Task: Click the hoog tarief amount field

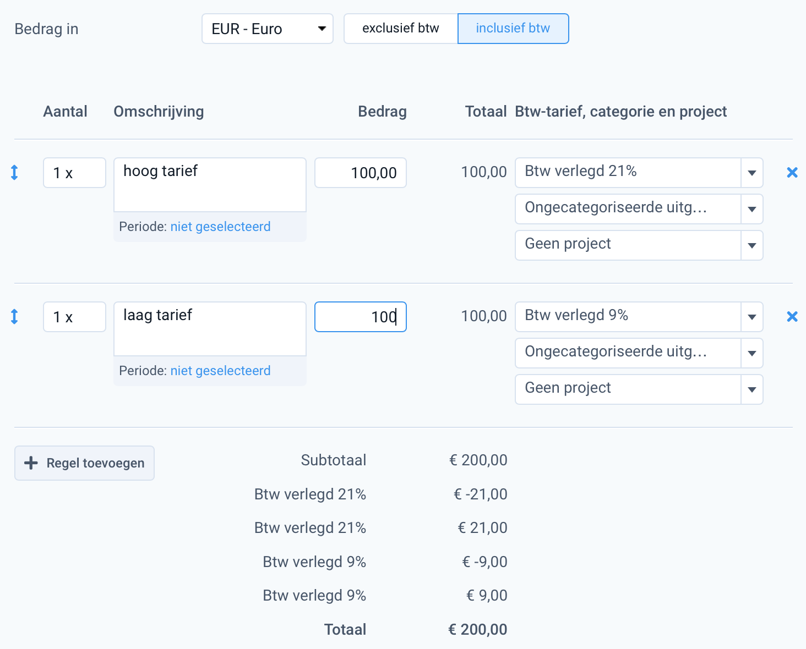Action: point(361,173)
